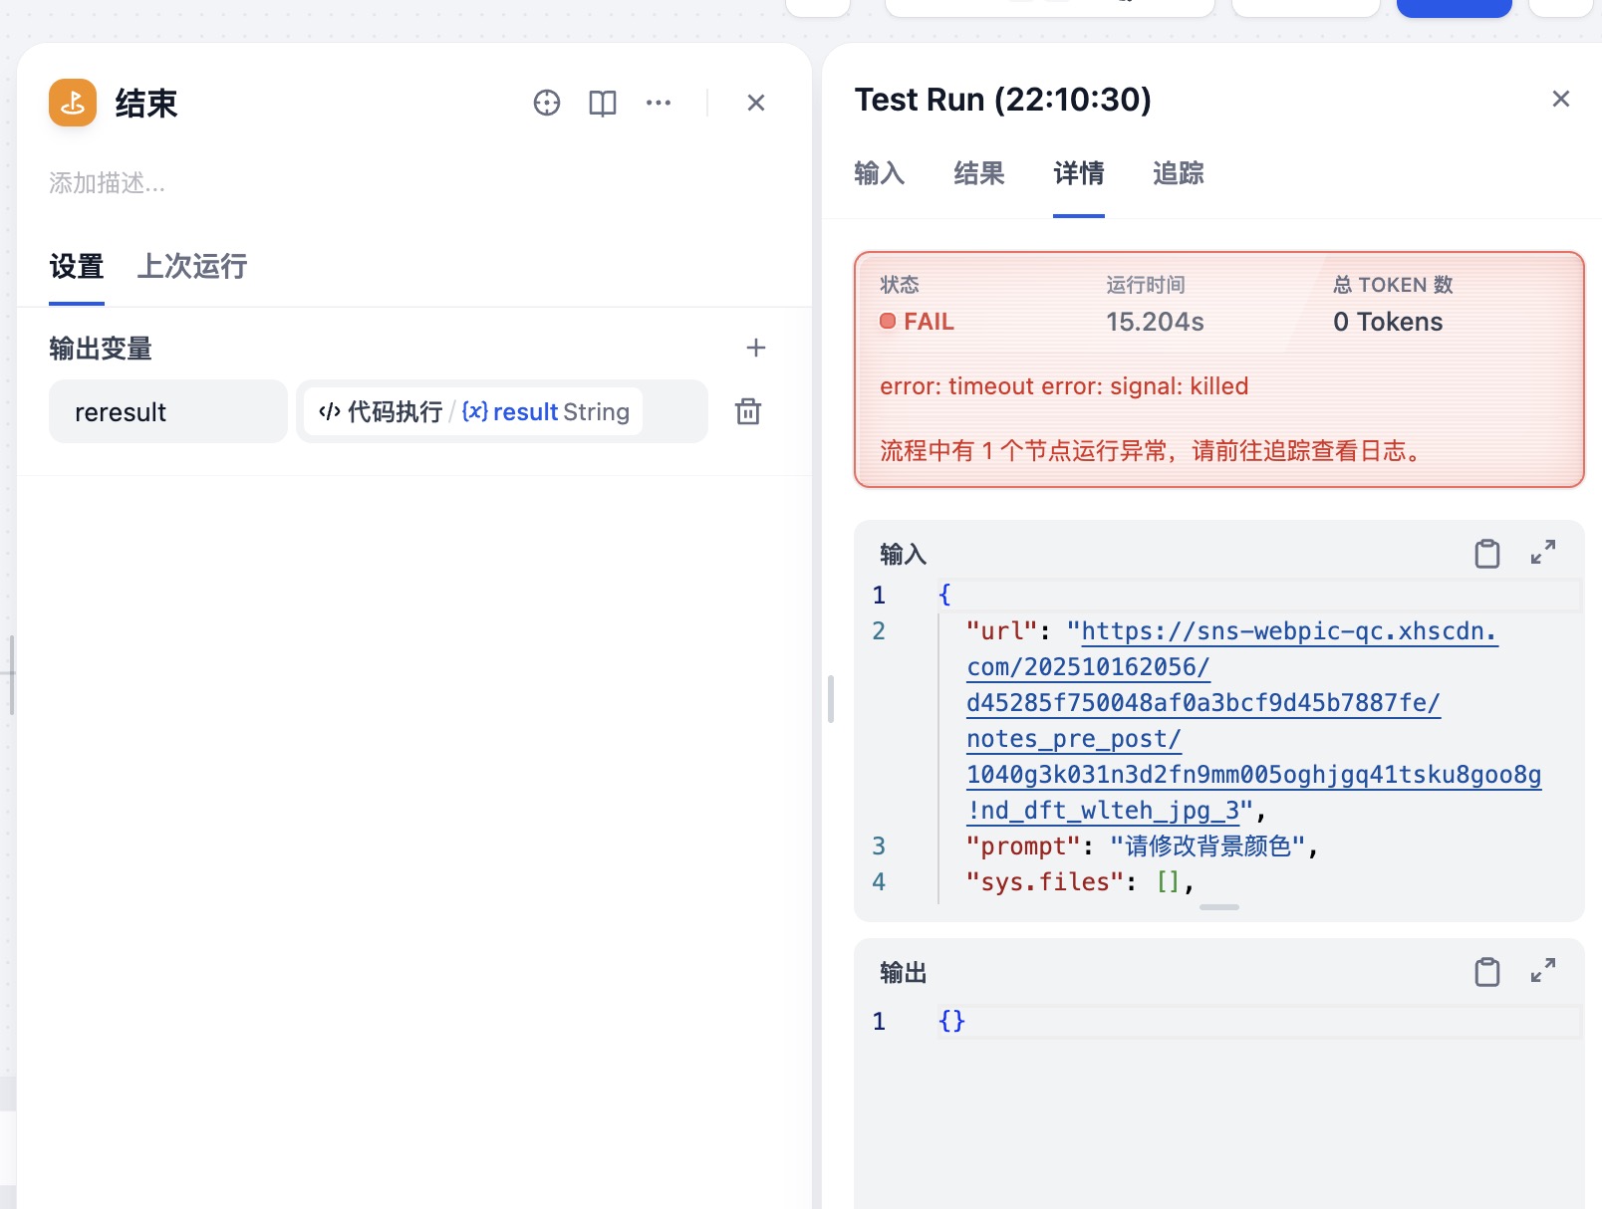Click the 添加描述 description field
1602x1209 pixels.
pos(108,183)
